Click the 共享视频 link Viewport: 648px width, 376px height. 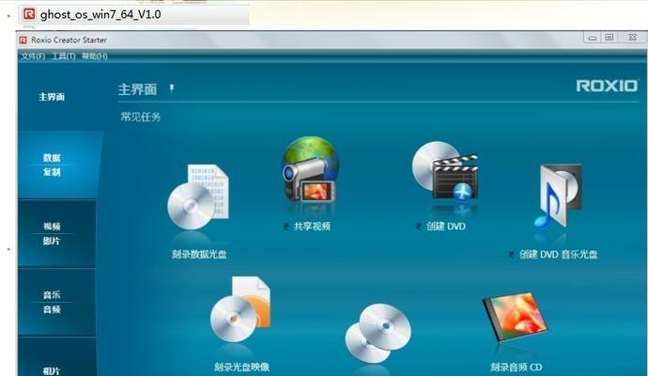coord(312,227)
